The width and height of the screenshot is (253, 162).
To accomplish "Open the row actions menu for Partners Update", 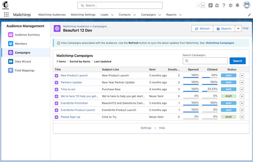I will 242,82.
